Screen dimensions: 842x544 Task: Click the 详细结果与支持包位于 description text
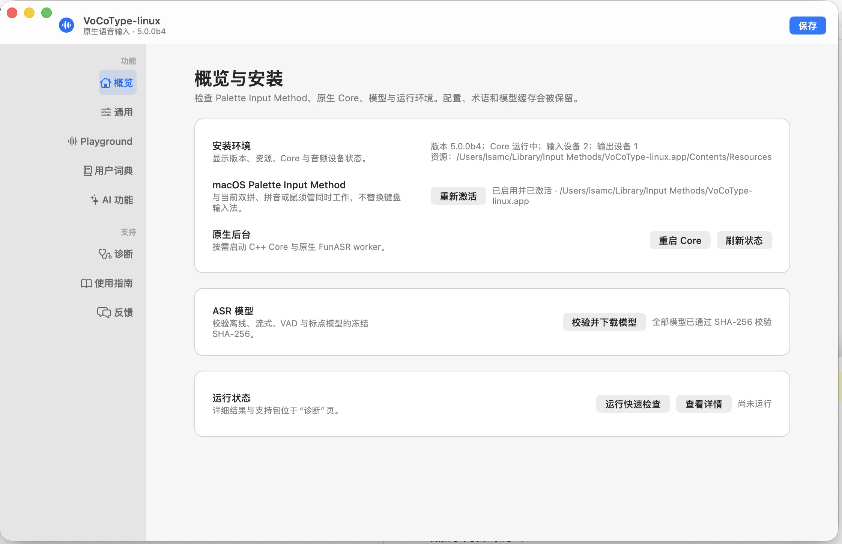[277, 410]
